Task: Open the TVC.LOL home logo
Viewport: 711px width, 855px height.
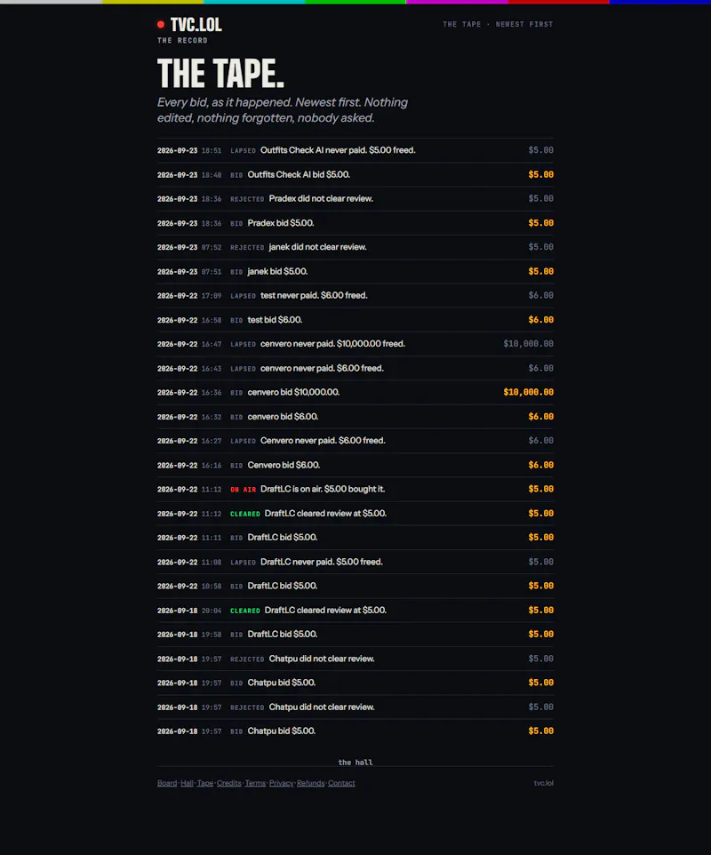Action: click(x=196, y=25)
